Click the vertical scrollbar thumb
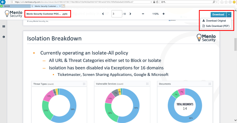Screen dimensions: 237x123 point(235,45)
